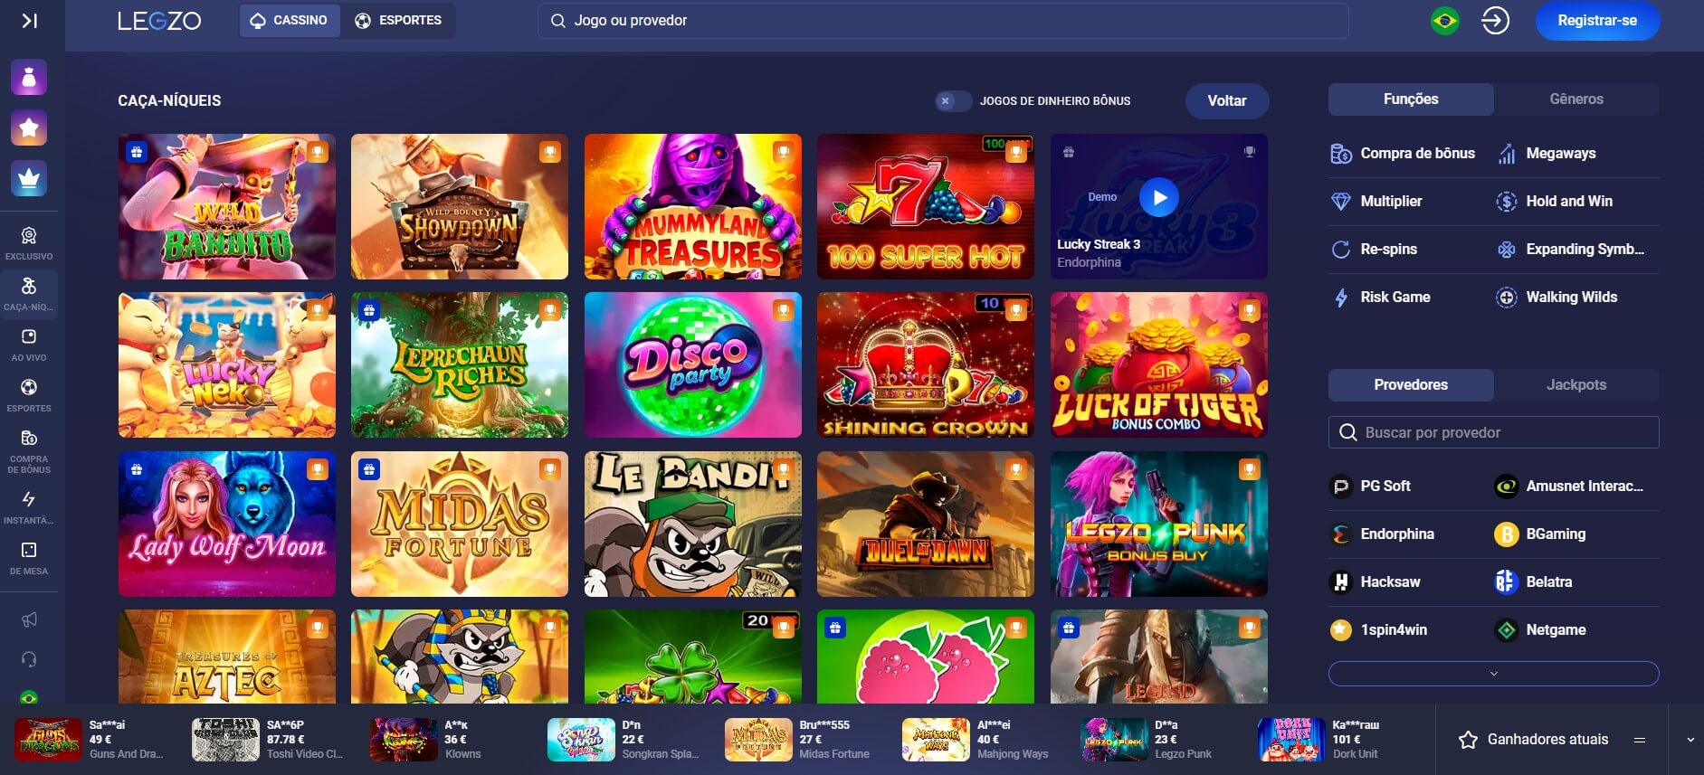Open Instantâneos lightning sidebar item

pos(29,507)
